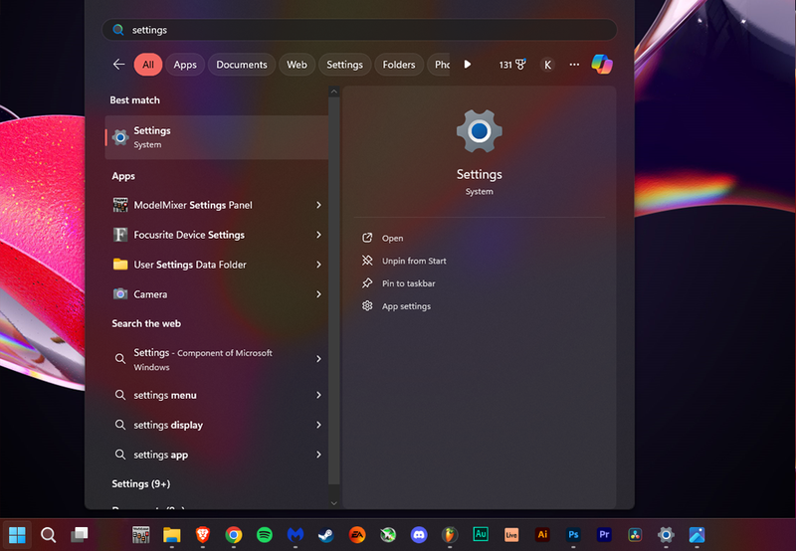Select the All filter tab
Screen dimensions: 796x551
[x=147, y=65]
